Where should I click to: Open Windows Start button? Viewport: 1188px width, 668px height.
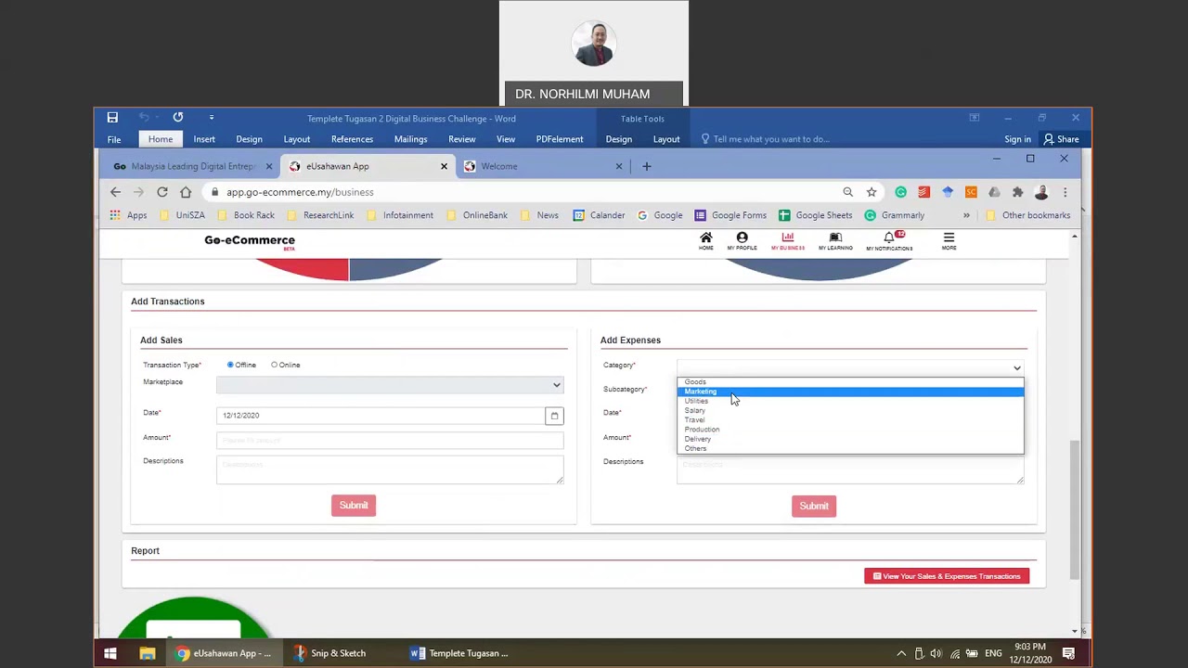pyautogui.click(x=110, y=653)
